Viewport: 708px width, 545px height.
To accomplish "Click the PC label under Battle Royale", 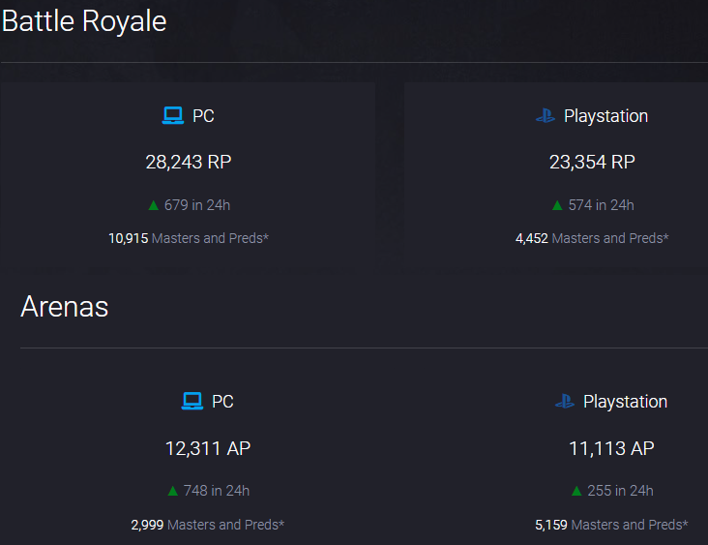I will pos(203,116).
